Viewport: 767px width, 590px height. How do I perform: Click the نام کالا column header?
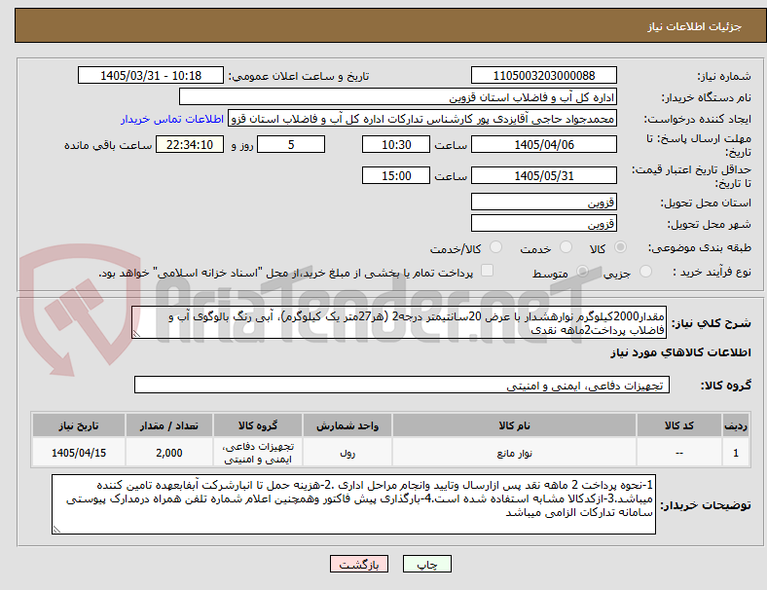click(514, 425)
